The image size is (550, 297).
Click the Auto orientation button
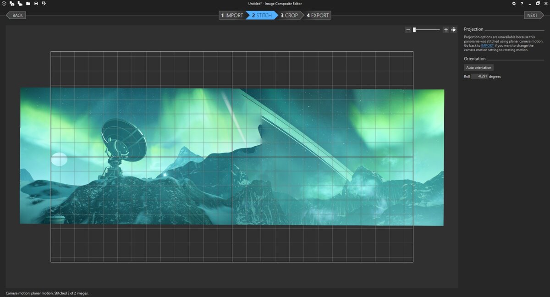pos(478,67)
